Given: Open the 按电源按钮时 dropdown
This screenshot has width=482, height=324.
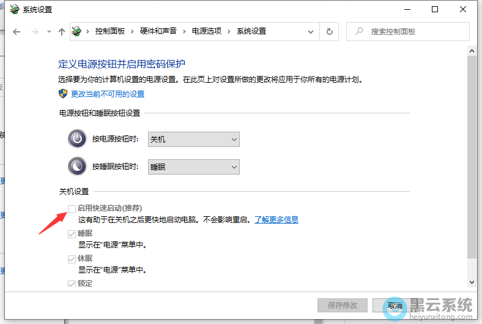Looking at the screenshot, I should [194, 140].
